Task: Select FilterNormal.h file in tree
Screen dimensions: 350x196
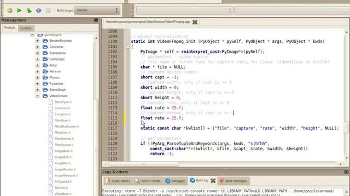Action: [x=64, y=139]
